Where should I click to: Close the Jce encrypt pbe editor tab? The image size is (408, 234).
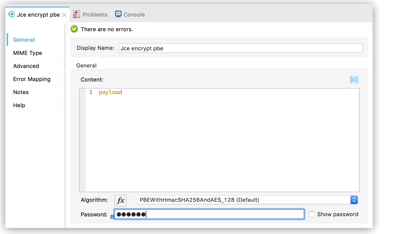coord(65,15)
